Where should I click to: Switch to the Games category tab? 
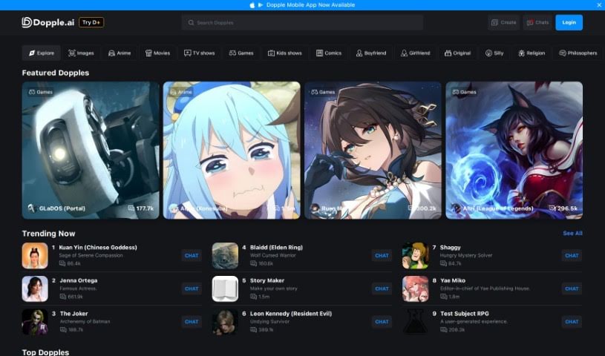[x=241, y=53]
